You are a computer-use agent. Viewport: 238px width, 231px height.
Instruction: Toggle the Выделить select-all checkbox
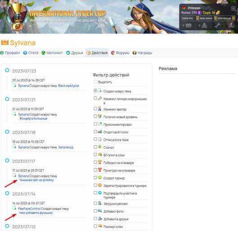[x=95, y=82]
